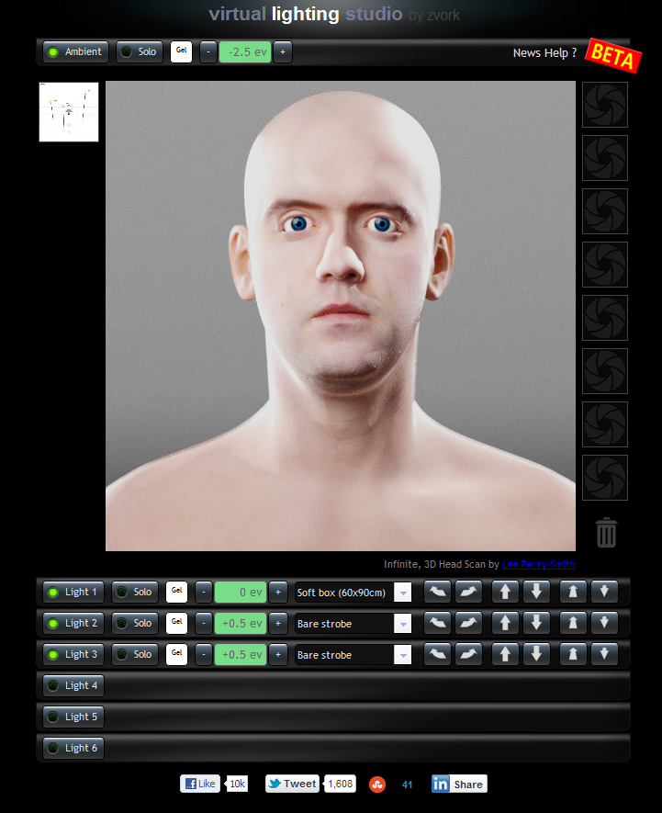Click Light 1's first up arrow icon
Viewport: 662px width, 813px height.
coord(505,593)
